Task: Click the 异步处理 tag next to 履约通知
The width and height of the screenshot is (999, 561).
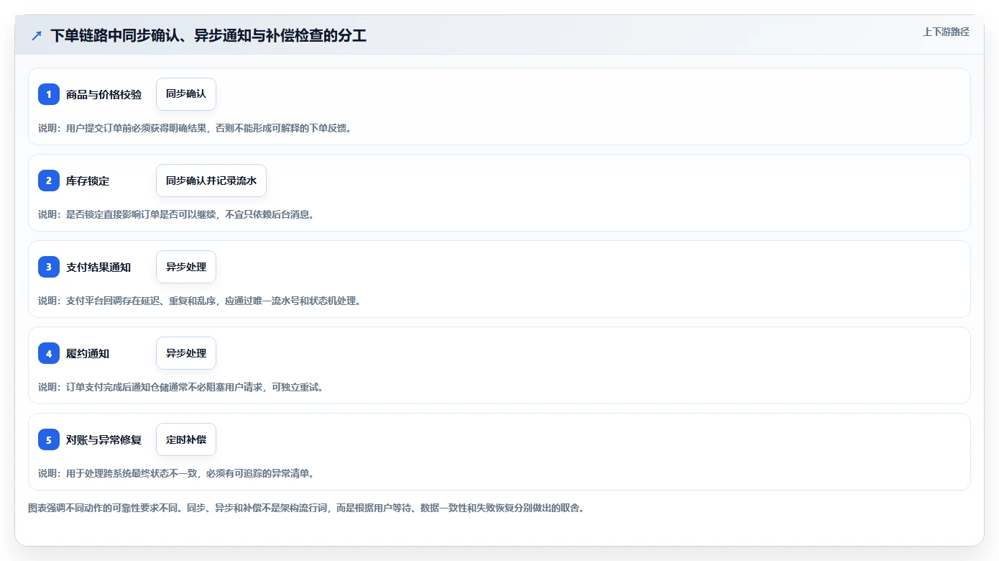Action: click(x=186, y=353)
